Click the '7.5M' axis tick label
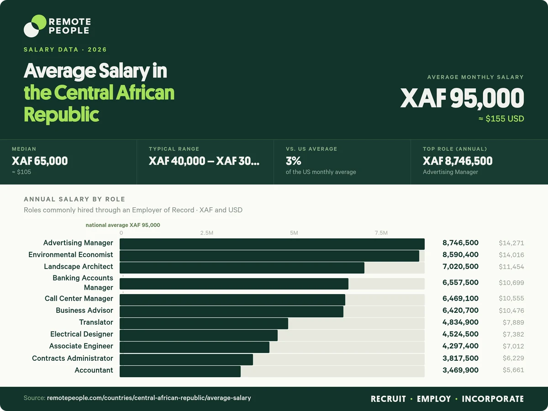This screenshot has width=548, height=411. (381, 233)
